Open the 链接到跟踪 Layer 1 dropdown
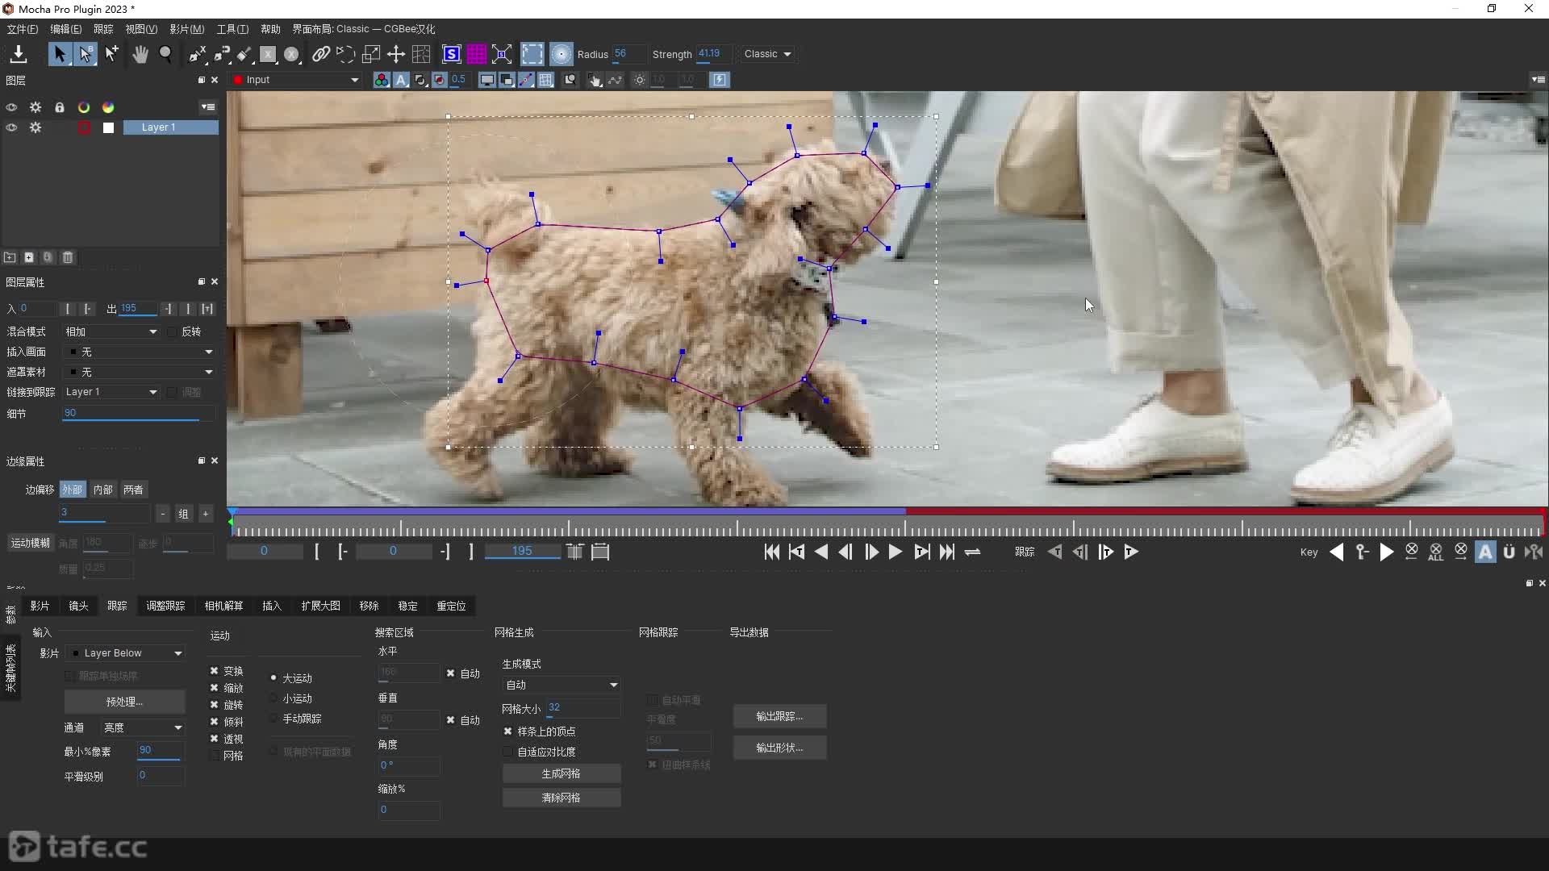This screenshot has height=871, width=1549. [x=111, y=392]
